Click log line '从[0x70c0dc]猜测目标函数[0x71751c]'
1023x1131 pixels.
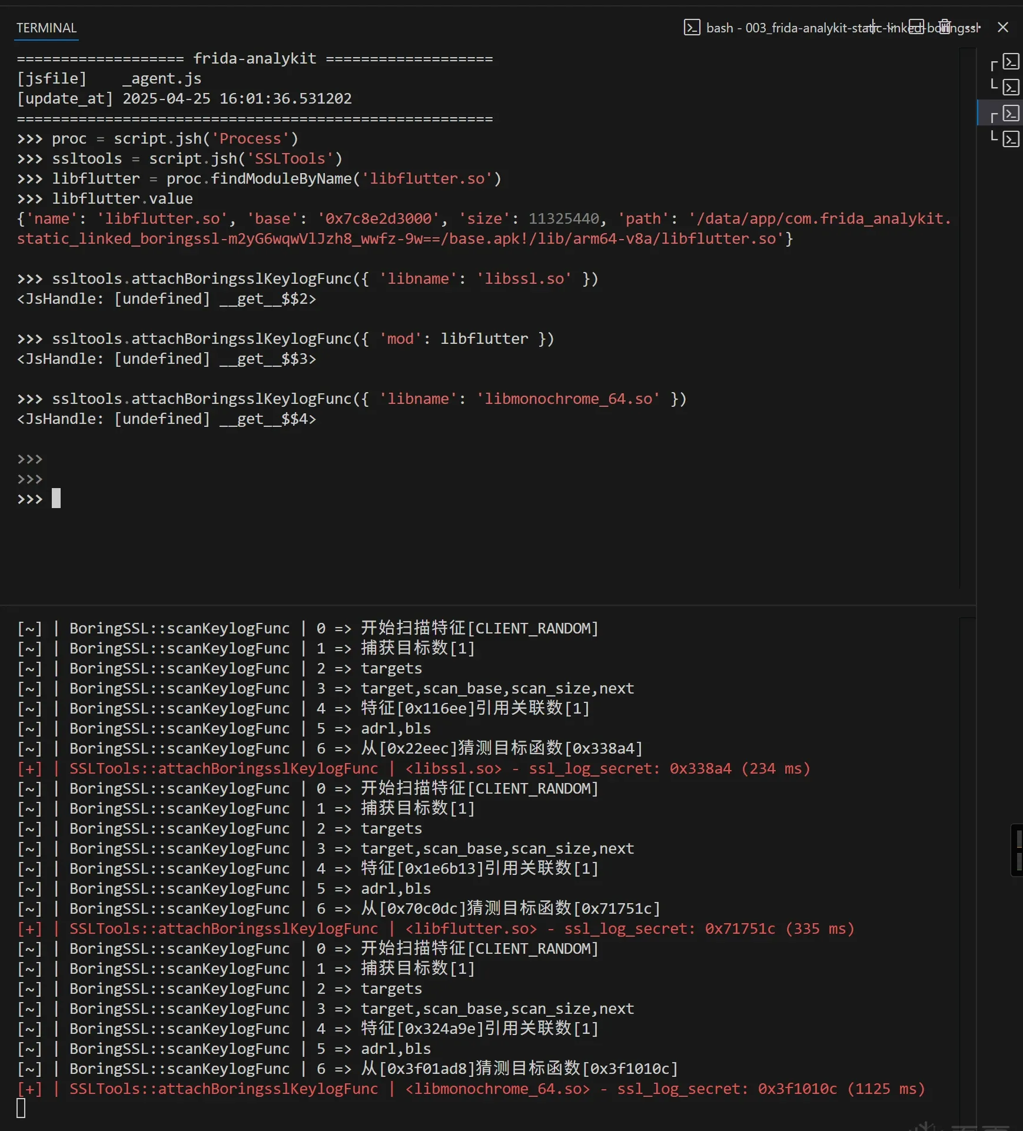click(x=510, y=908)
